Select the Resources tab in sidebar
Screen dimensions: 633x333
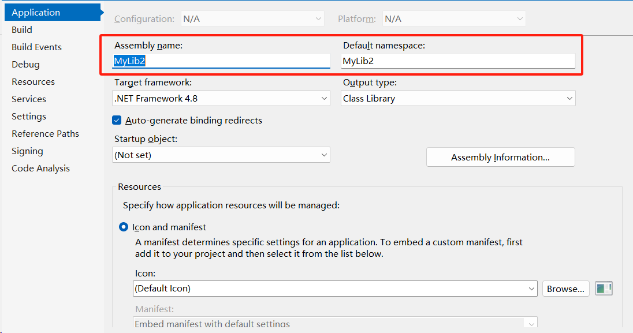(x=33, y=82)
